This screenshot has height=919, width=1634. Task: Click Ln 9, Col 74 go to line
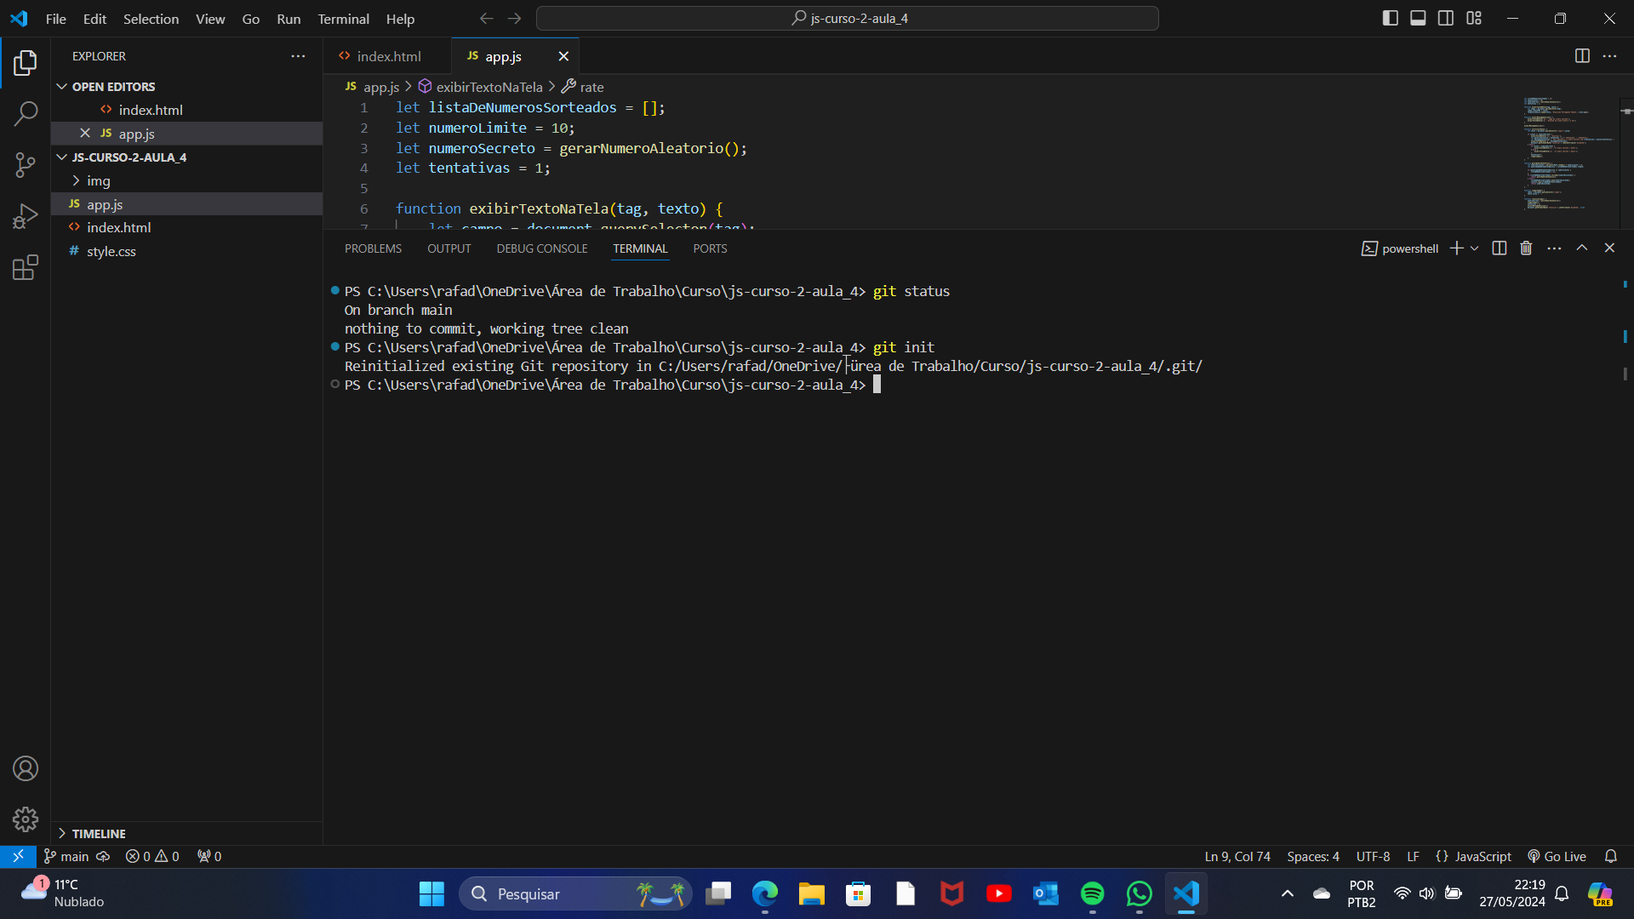[x=1237, y=856]
